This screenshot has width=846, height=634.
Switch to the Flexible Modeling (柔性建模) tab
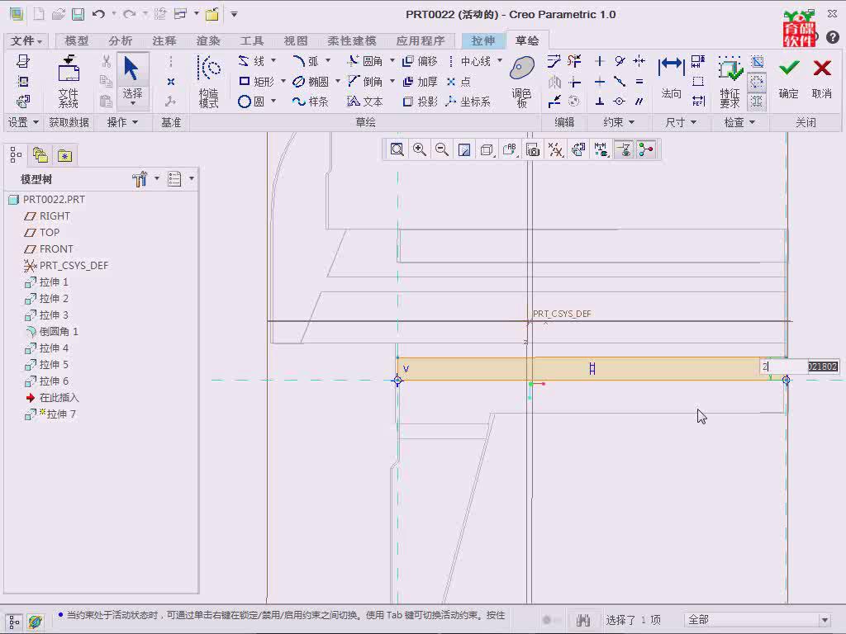(351, 41)
